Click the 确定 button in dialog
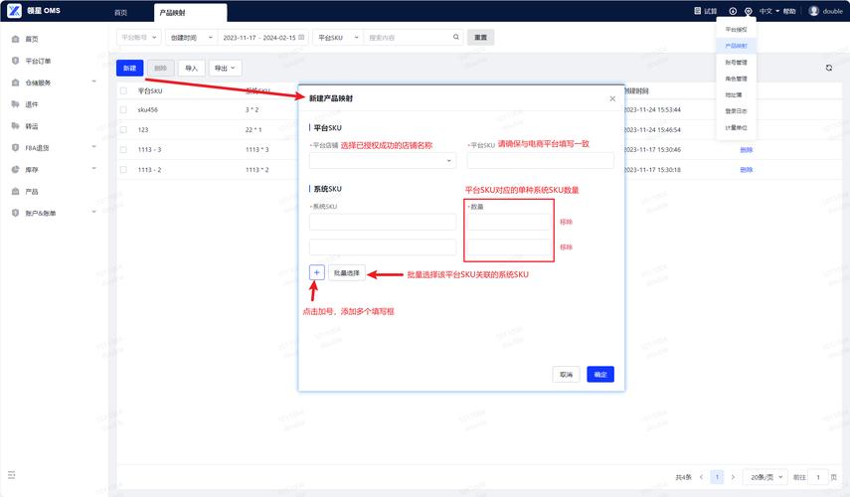 coord(599,375)
